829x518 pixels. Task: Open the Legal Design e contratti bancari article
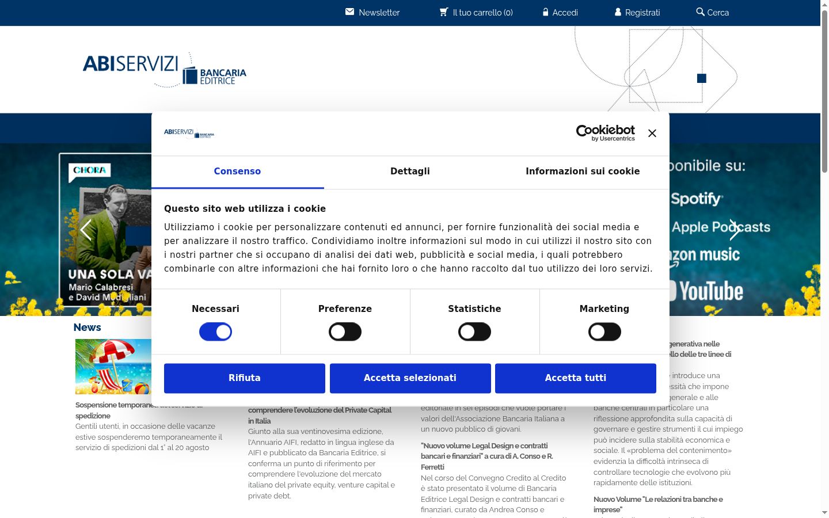[x=487, y=456]
